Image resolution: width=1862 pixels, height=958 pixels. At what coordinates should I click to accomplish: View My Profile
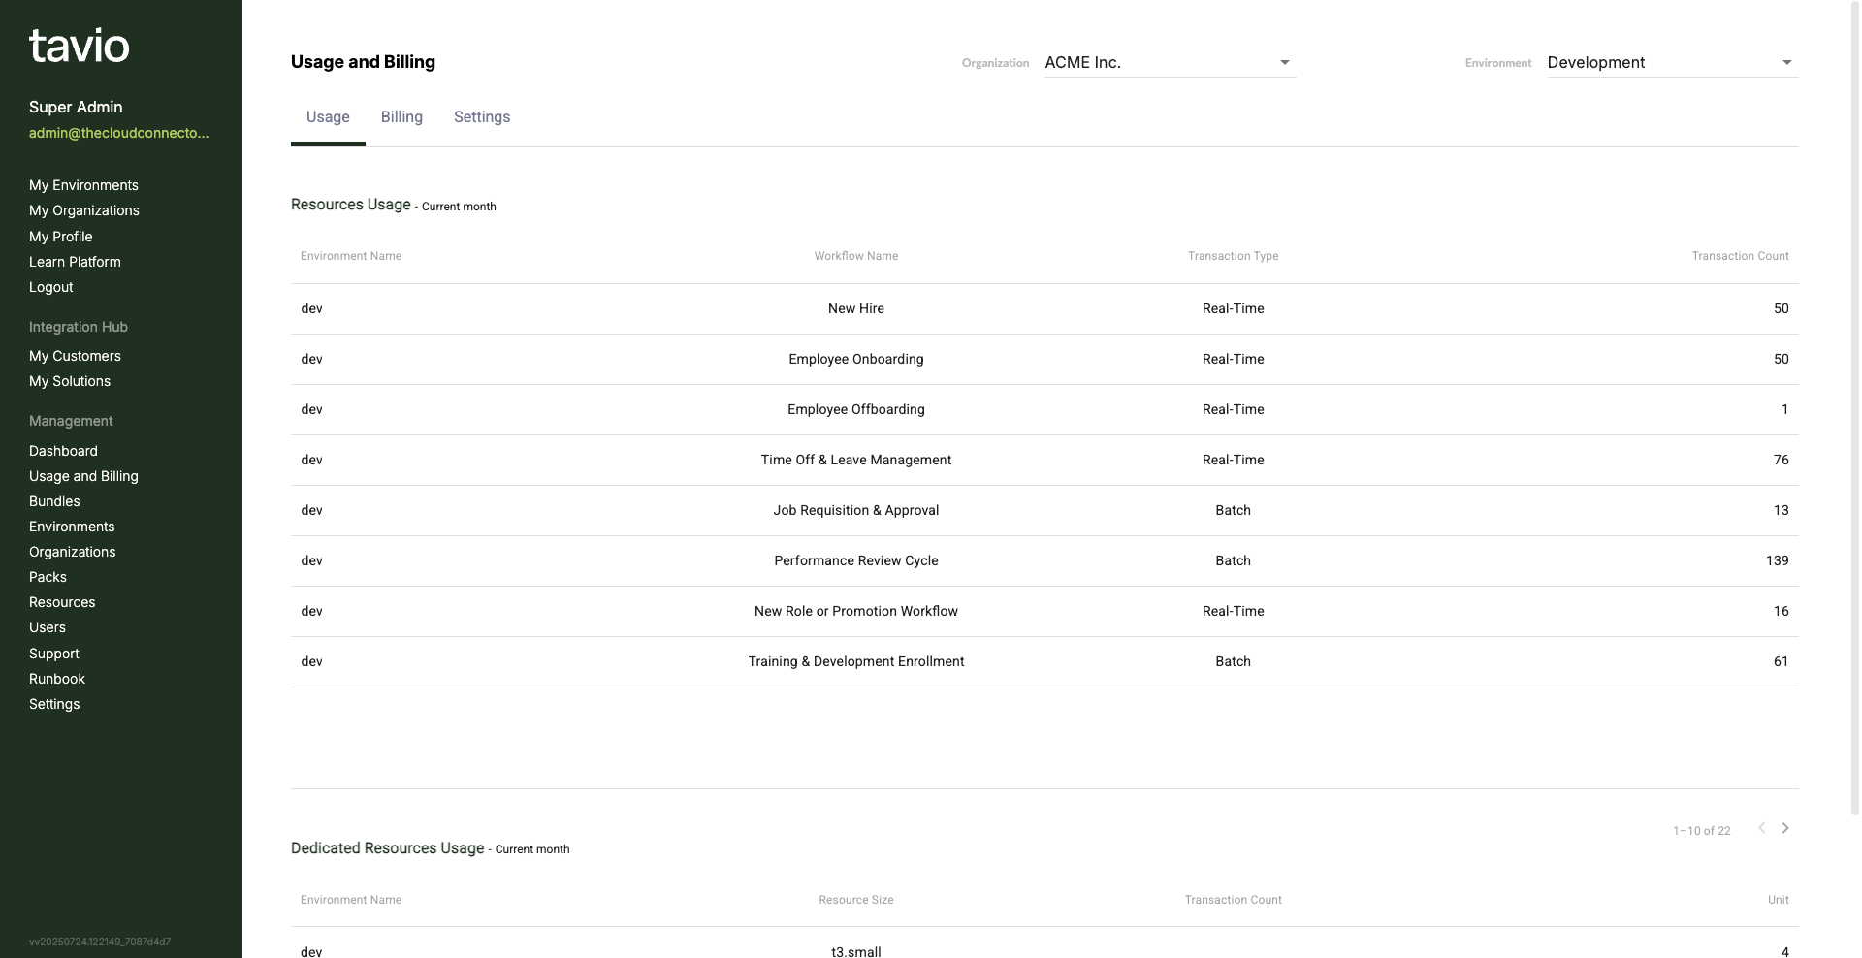pos(60,237)
